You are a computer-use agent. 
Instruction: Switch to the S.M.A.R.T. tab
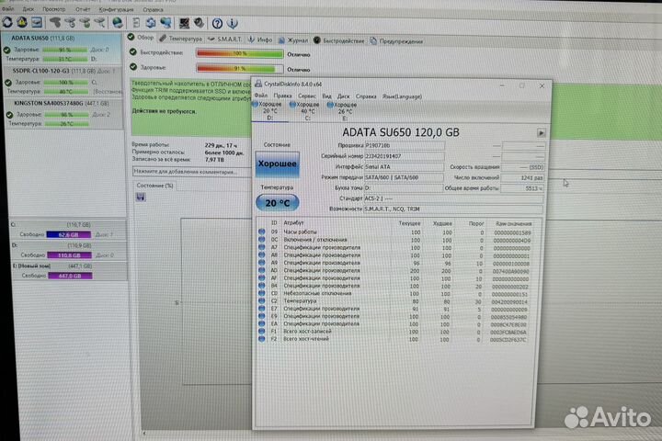click(225, 40)
